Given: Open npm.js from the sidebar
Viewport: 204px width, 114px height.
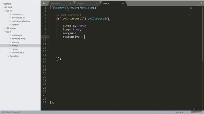Looking at the screenshot, I should [x=15, y=49].
